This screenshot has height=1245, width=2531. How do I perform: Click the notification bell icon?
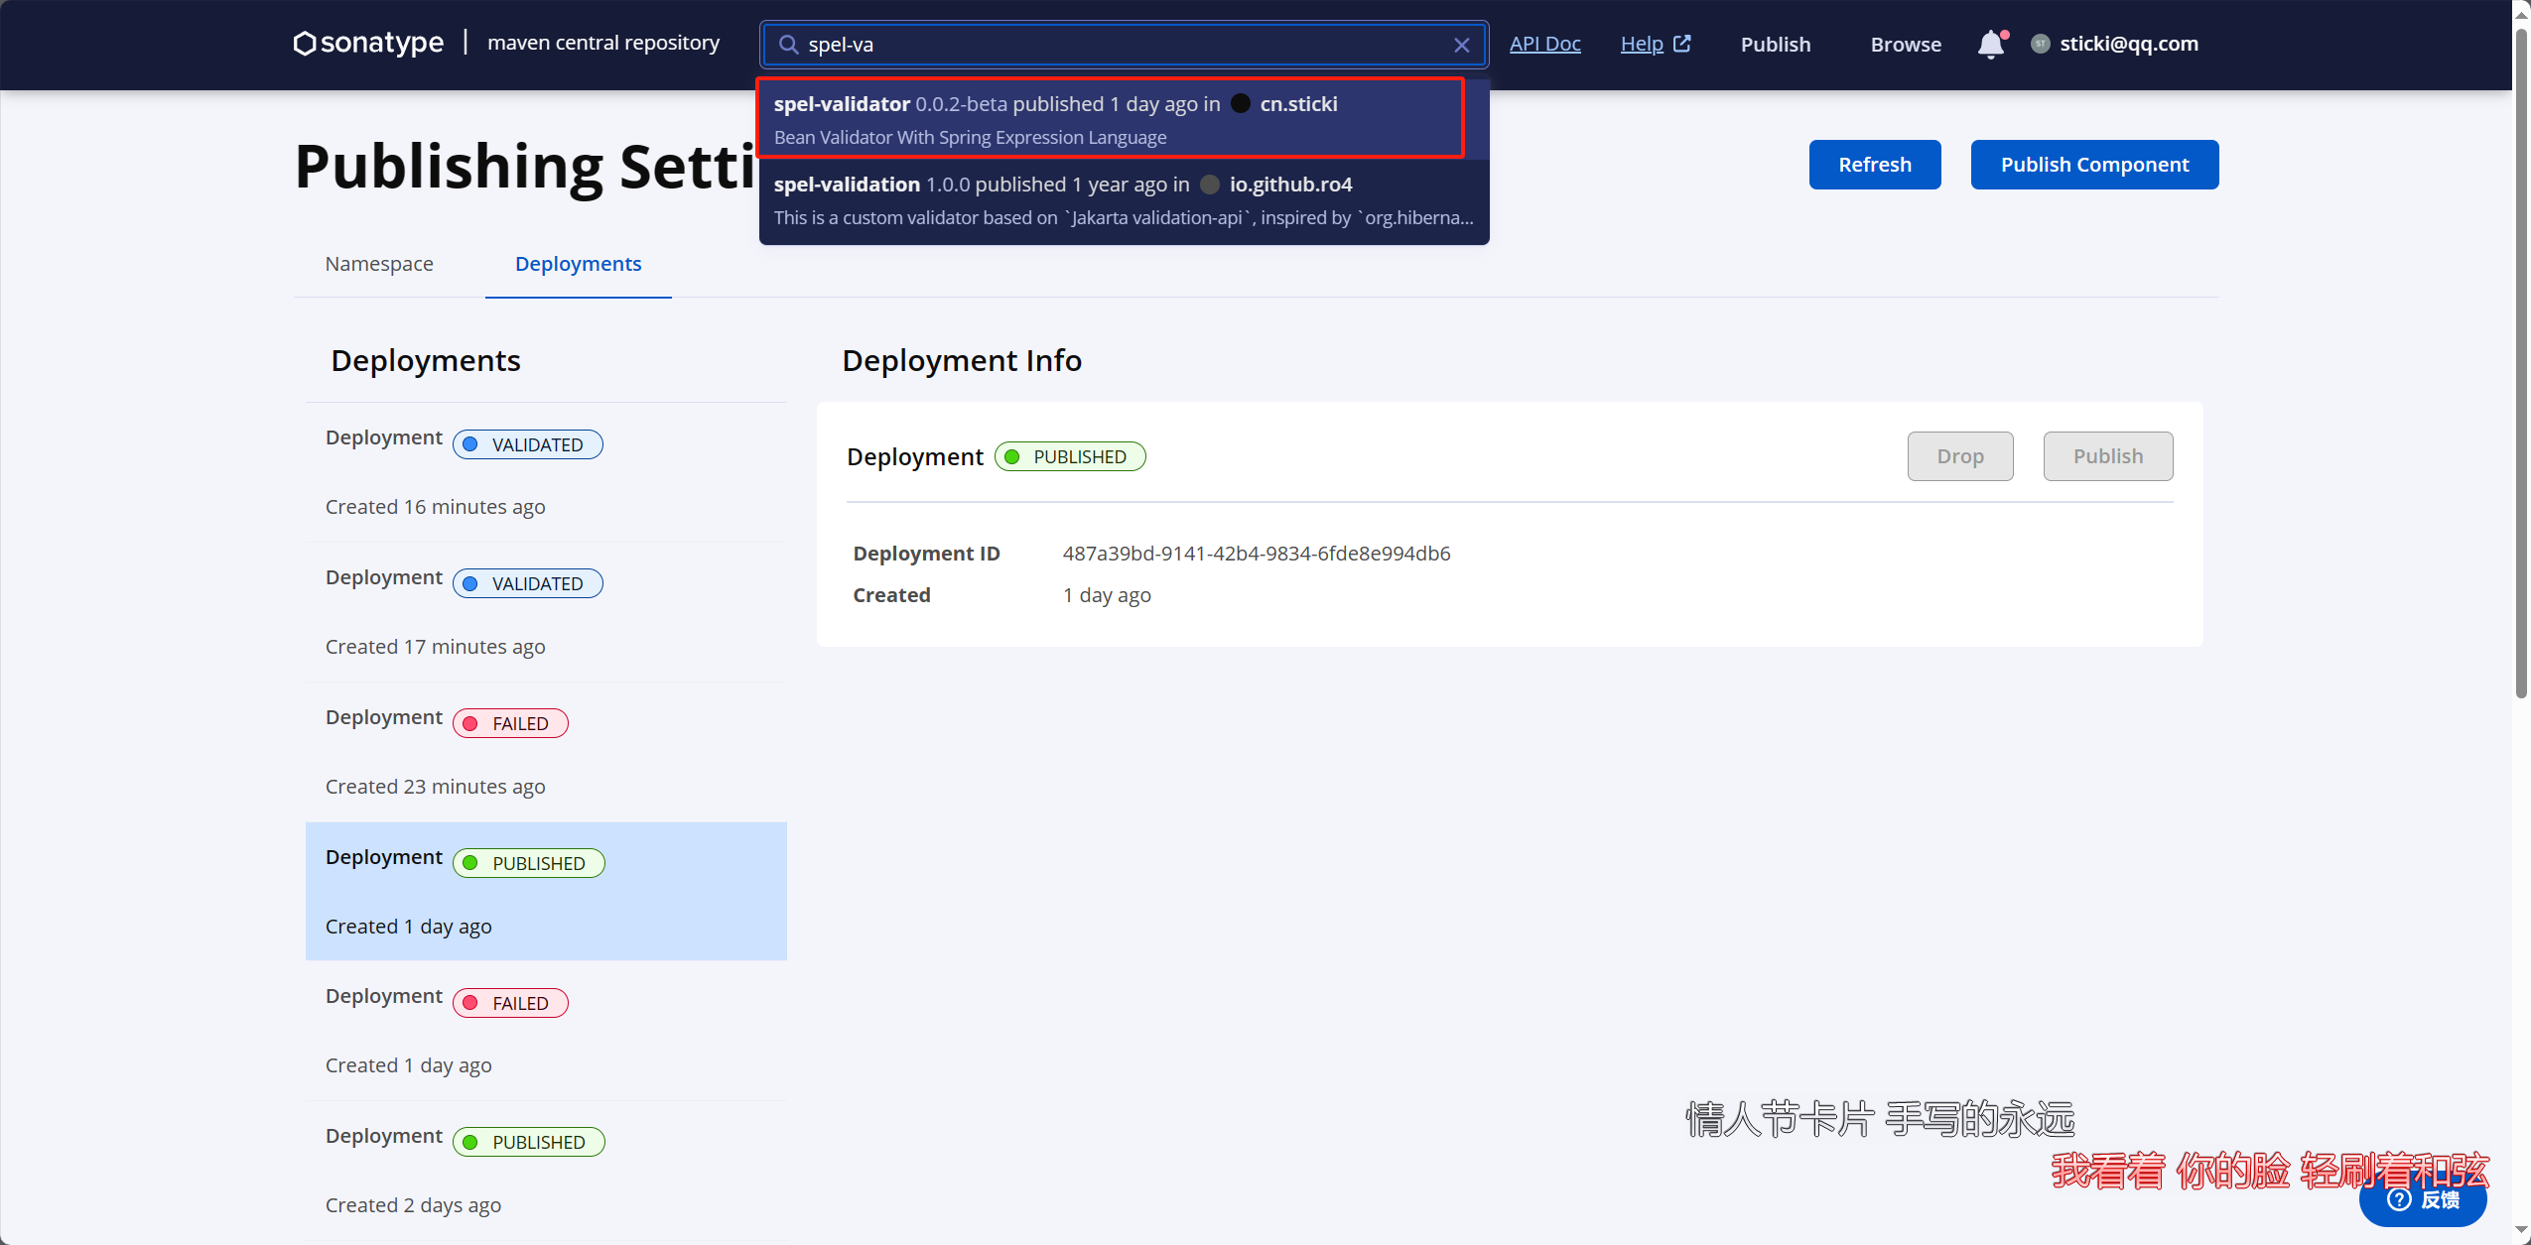pos(1990,44)
